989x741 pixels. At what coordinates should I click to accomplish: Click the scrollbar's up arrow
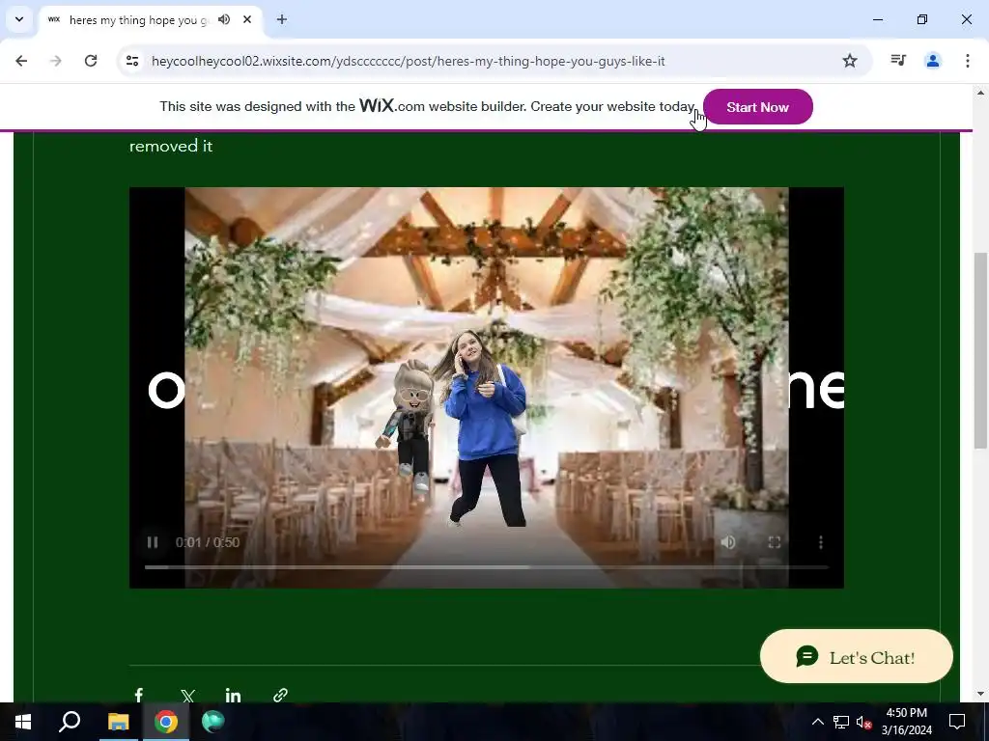click(x=980, y=94)
